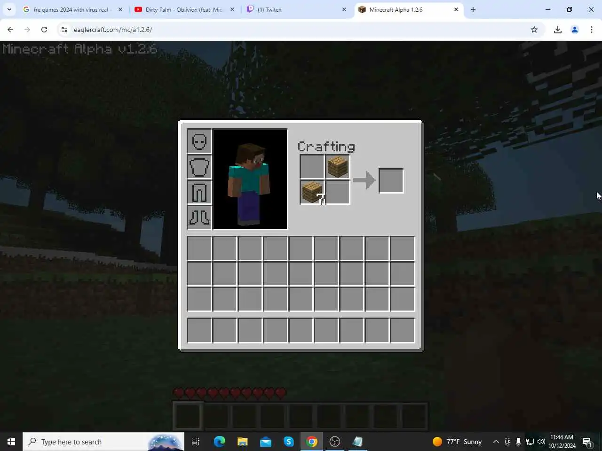Open Chrome downloads

click(558, 30)
